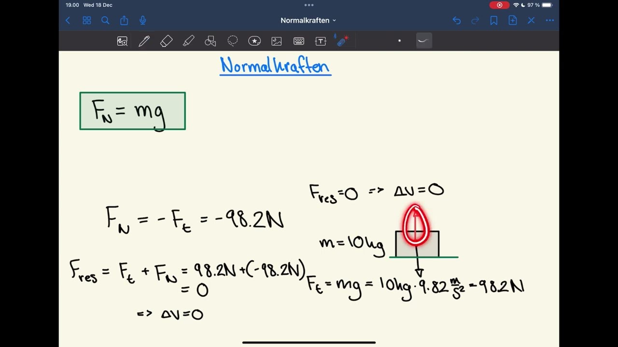
Task: Start audio recording with microphone icon
Action: [x=143, y=20]
